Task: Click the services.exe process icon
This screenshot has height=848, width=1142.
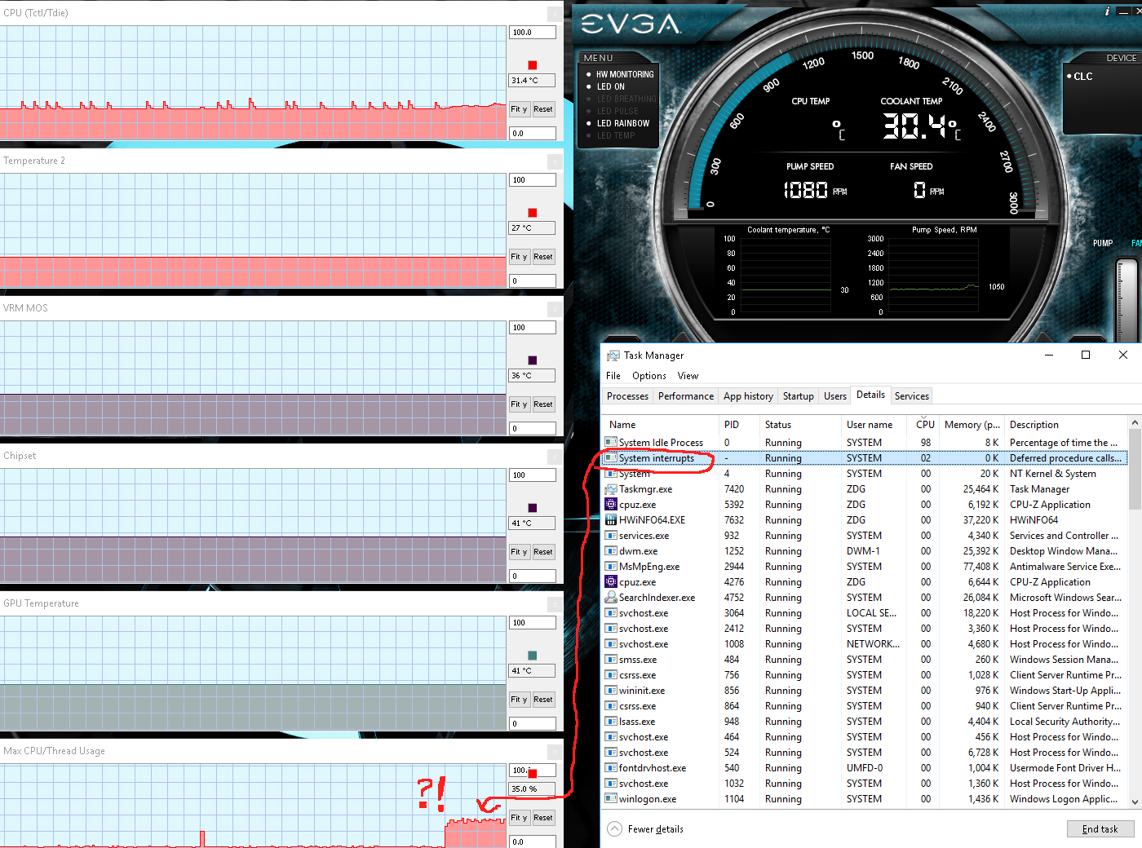Action: pyautogui.click(x=611, y=536)
